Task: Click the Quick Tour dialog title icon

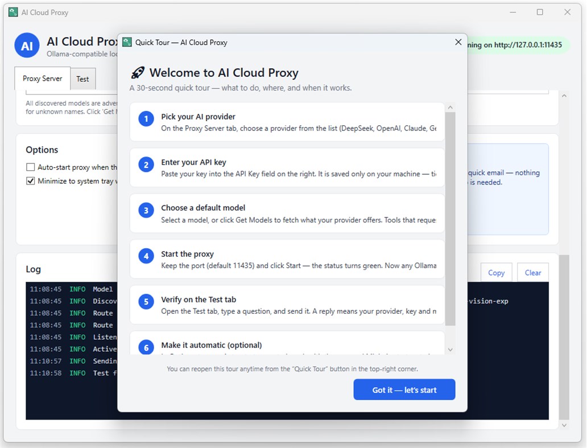Action: [127, 42]
